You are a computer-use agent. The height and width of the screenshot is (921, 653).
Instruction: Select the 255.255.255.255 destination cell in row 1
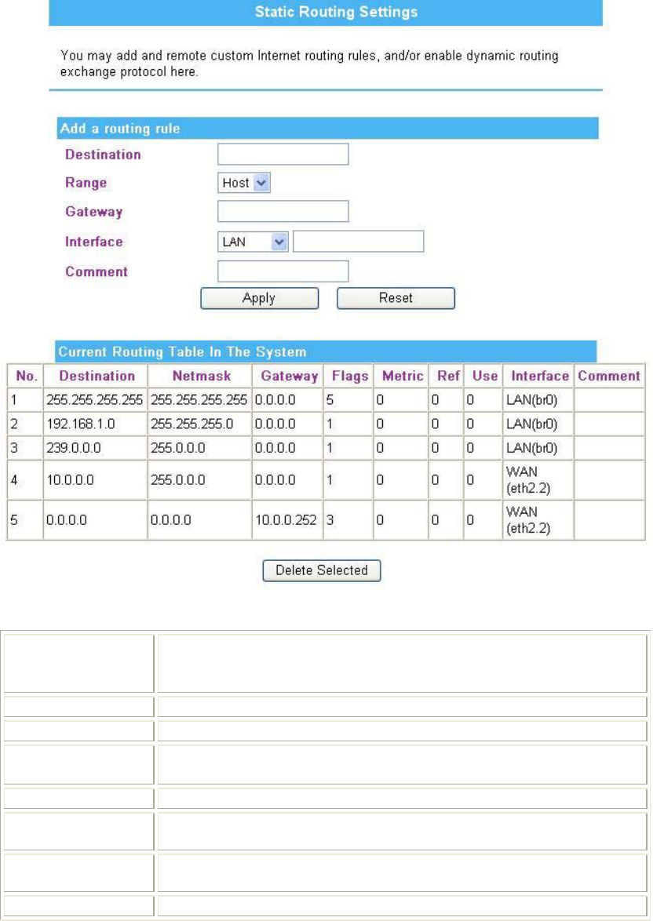pos(95,400)
